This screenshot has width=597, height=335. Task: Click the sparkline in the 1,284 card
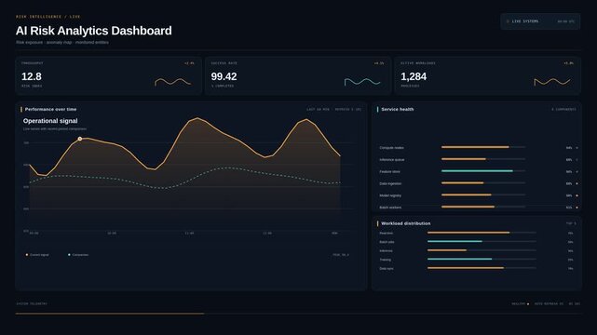pyautogui.click(x=551, y=82)
